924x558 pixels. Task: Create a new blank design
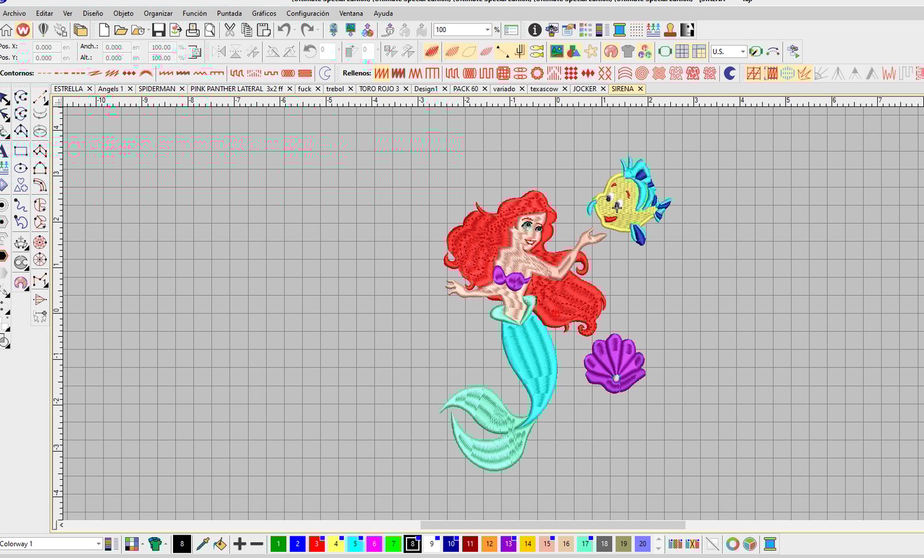tap(103, 30)
